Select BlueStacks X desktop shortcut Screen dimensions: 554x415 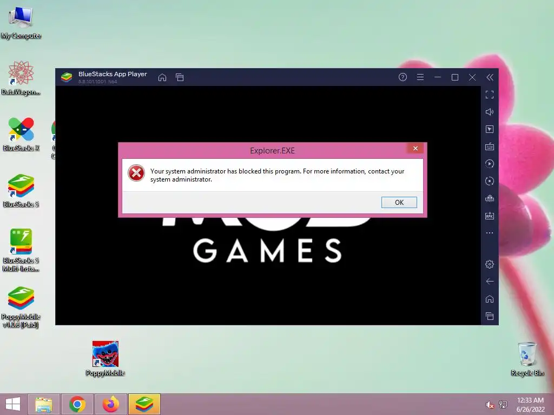click(x=21, y=135)
